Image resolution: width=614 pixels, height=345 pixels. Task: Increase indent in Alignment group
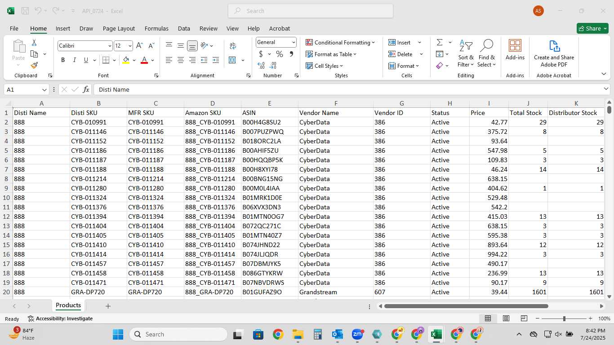tap(216, 60)
